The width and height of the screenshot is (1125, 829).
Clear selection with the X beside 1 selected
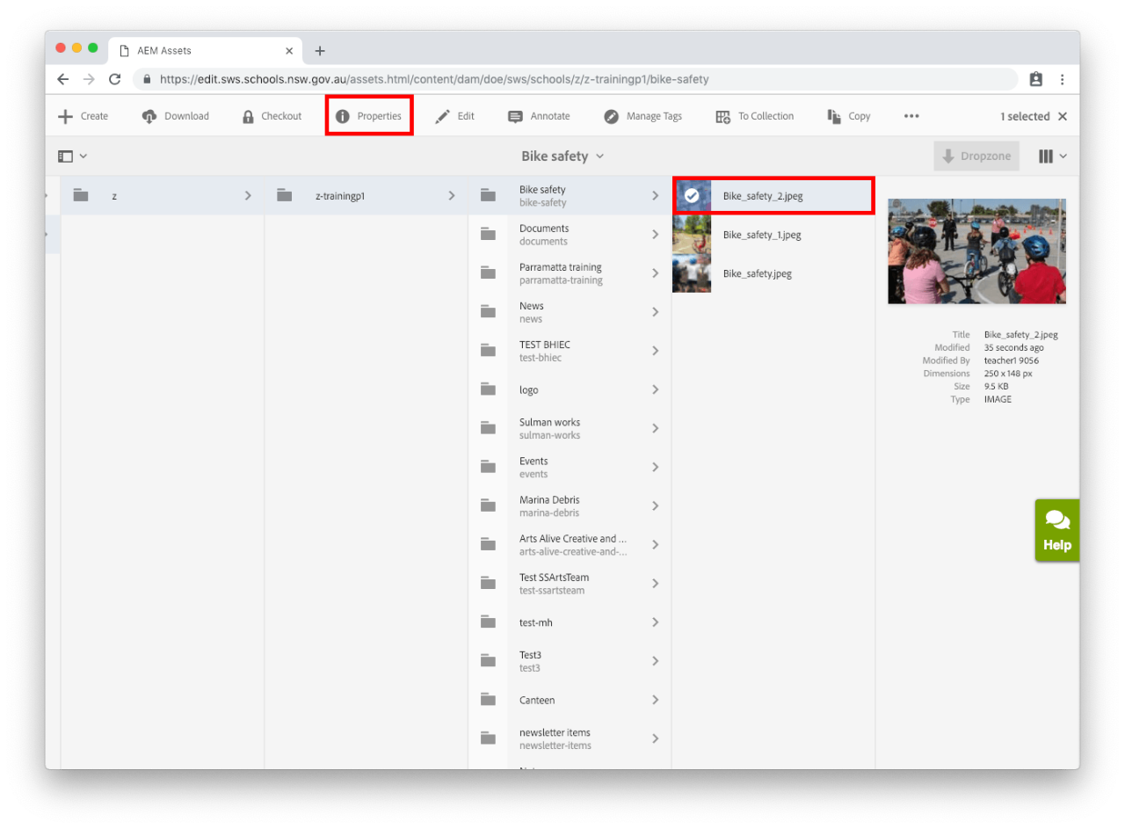[x=1063, y=116]
